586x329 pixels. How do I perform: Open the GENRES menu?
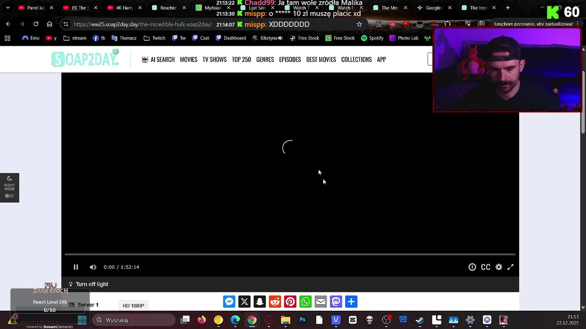pos(265,59)
